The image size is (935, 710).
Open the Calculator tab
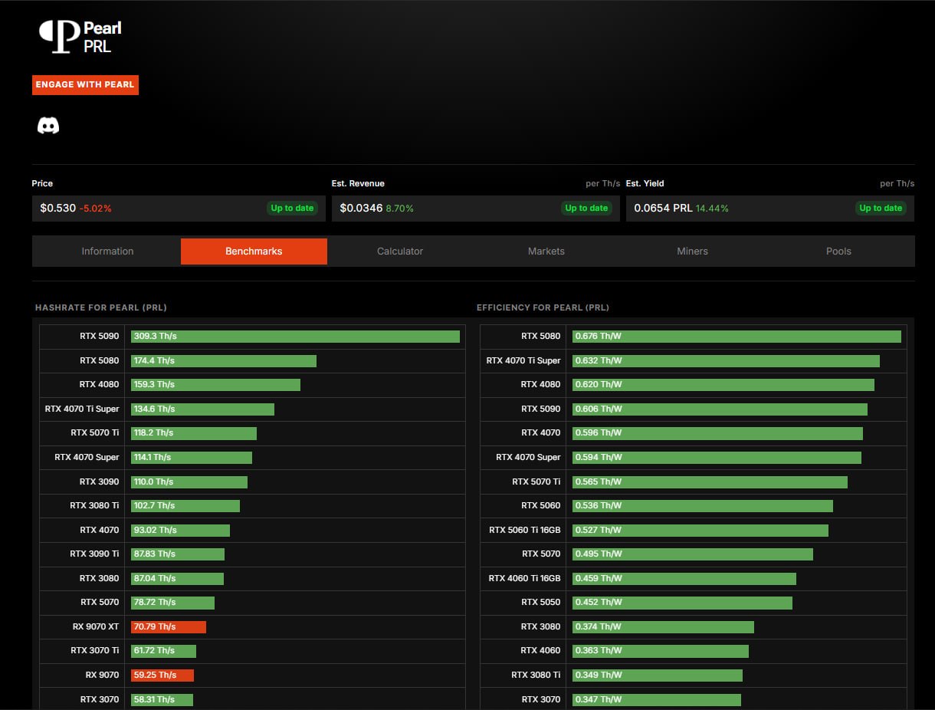[400, 251]
